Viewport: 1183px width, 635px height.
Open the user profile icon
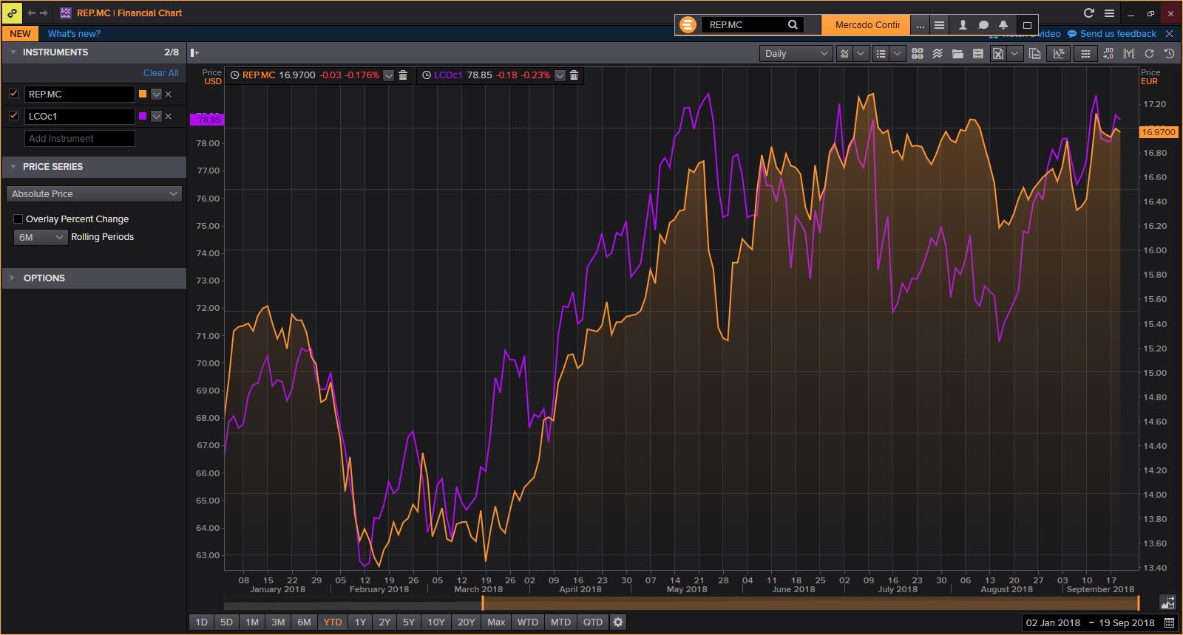(963, 24)
